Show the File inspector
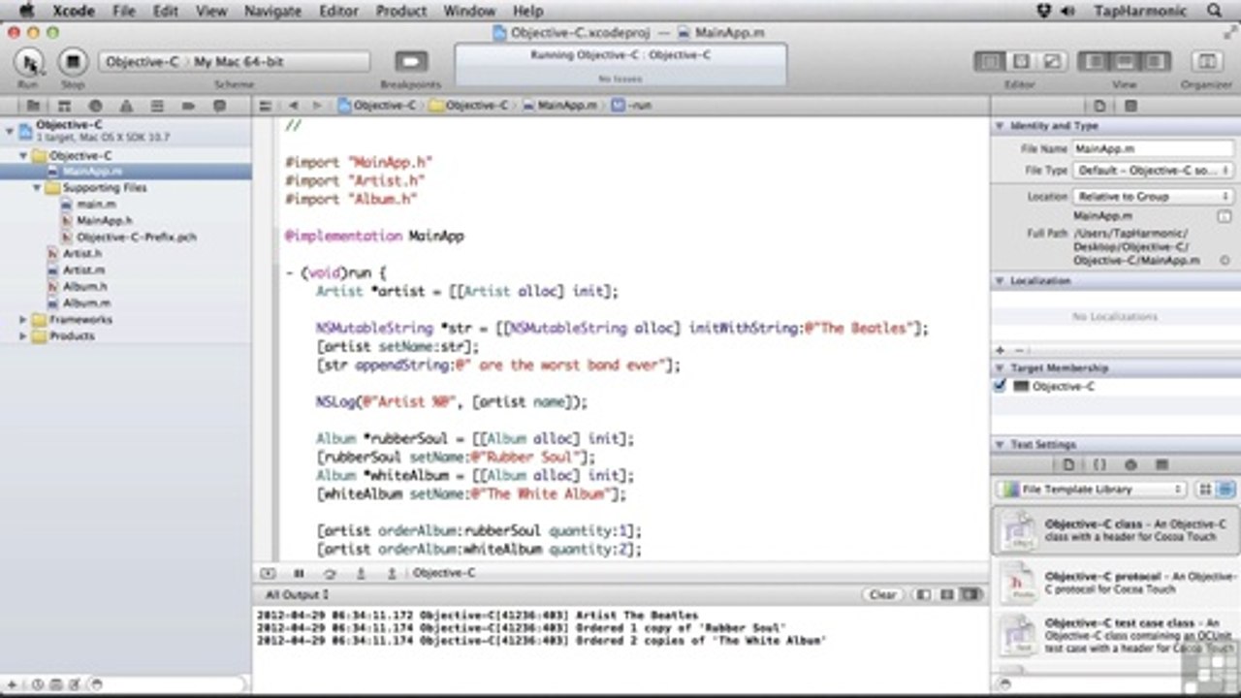 tap(1099, 106)
